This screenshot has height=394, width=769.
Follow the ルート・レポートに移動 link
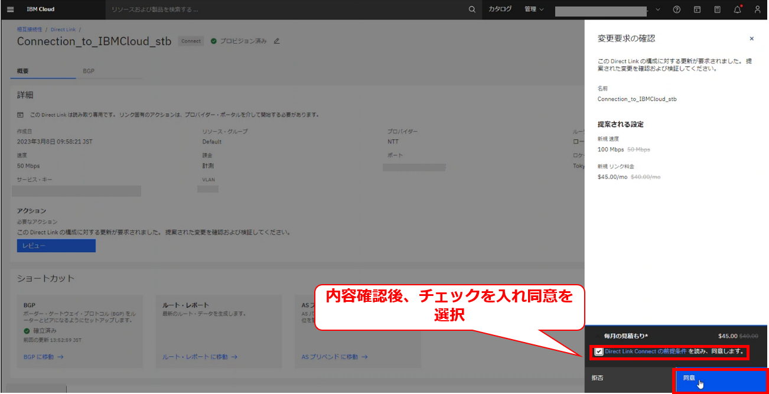pyautogui.click(x=200, y=357)
